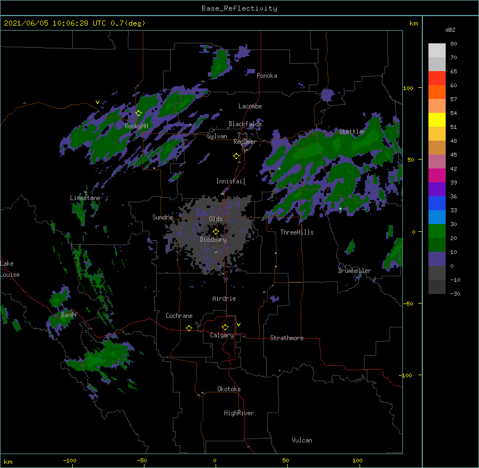The height and width of the screenshot is (468, 479).
Task: Click the yellow 51-54 dBZ legend swatch
Action: point(437,120)
